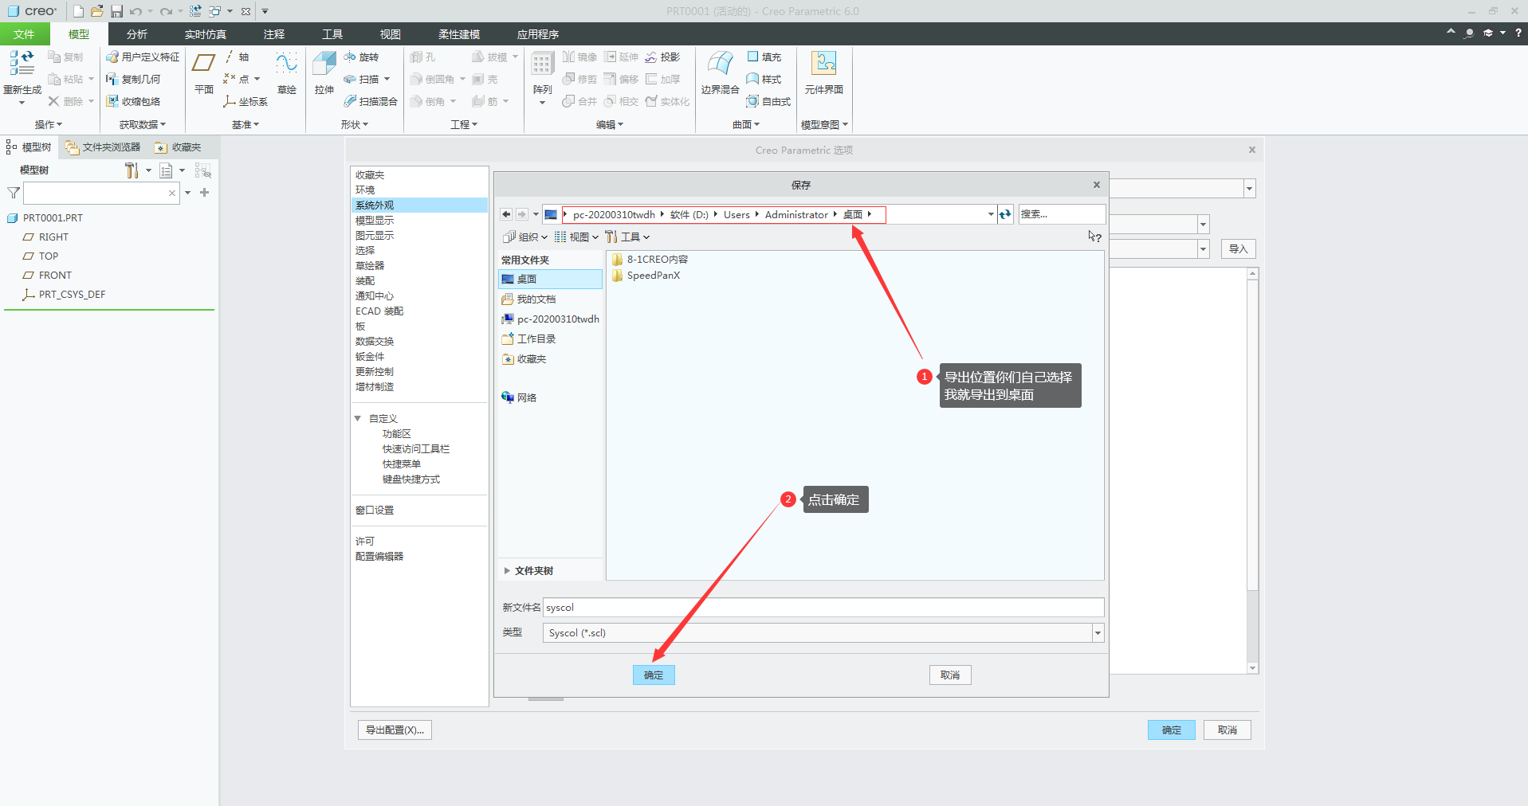Screen dimensions: 1528x806
Task: Select PRT_CSYS_DEF in model tree
Action: 64,295
